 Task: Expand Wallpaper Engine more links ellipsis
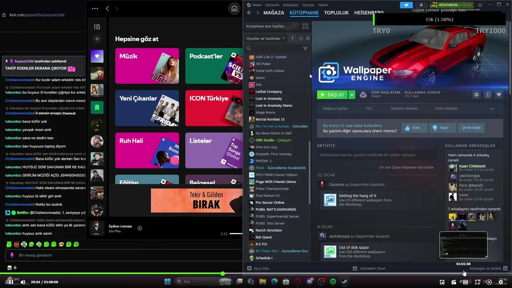coord(492,108)
